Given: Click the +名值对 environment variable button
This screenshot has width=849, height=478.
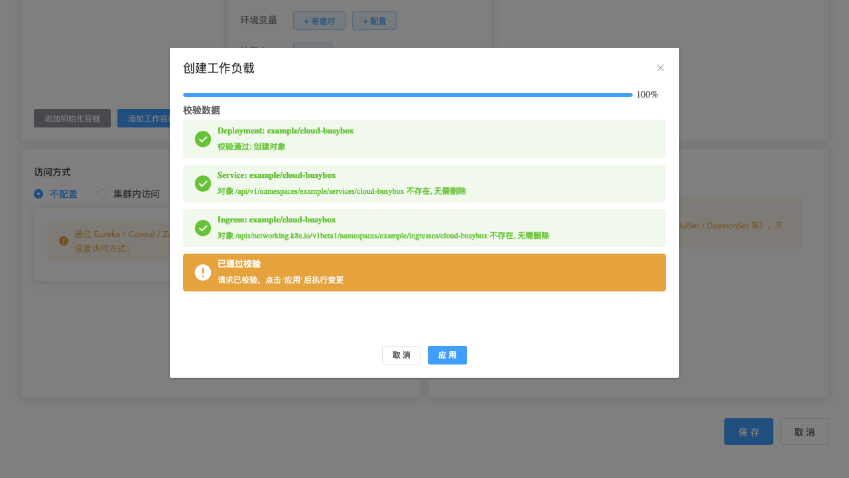Looking at the screenshot, I should tap(319, 21).
